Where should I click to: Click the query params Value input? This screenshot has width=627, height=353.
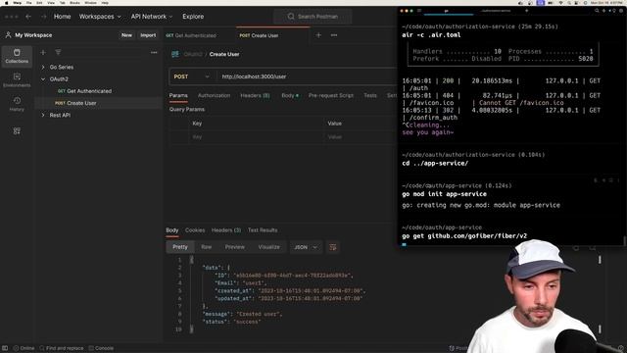(x=361, y=137)
